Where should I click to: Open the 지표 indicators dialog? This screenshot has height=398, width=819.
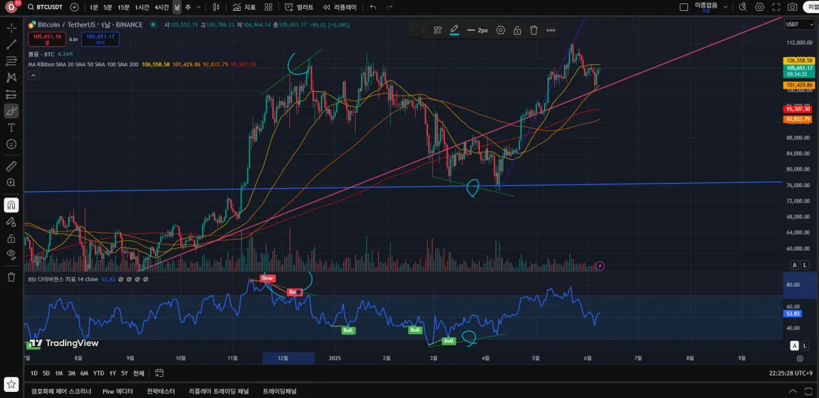[x=244, y=7]
